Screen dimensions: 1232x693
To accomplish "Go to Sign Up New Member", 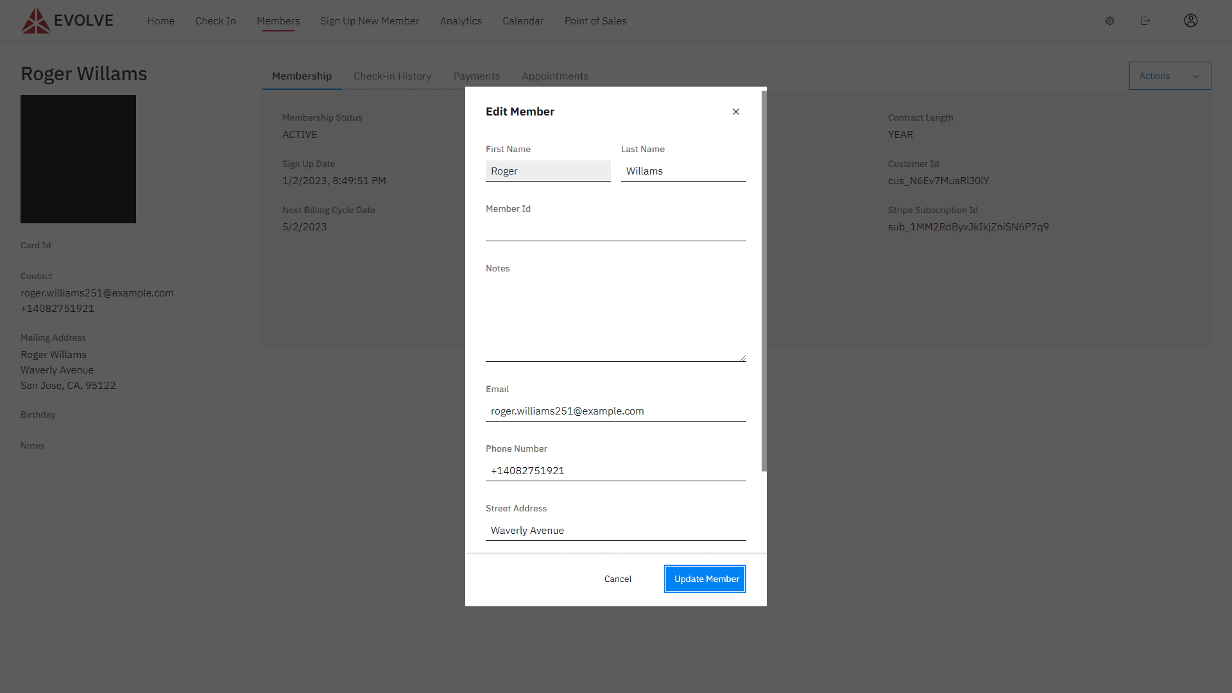I will pyautogui.click(x=370, y=21).
